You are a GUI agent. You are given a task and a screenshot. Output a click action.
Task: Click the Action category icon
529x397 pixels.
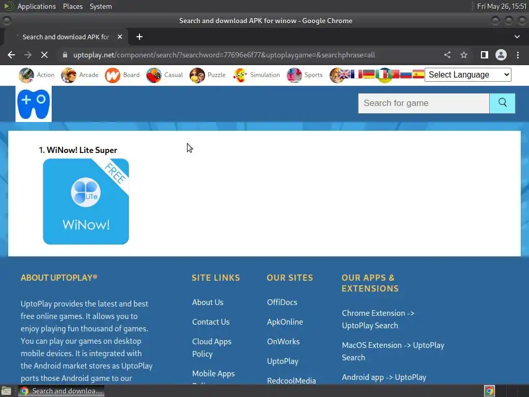tap(26, 75)
